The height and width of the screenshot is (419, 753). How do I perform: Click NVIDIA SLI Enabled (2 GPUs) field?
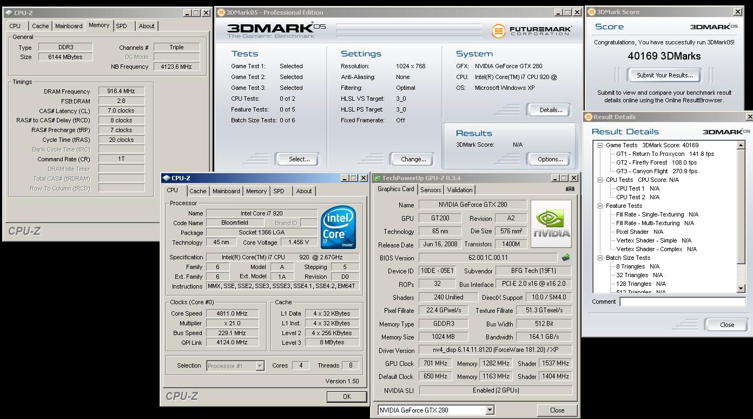[x=496, y=390]
